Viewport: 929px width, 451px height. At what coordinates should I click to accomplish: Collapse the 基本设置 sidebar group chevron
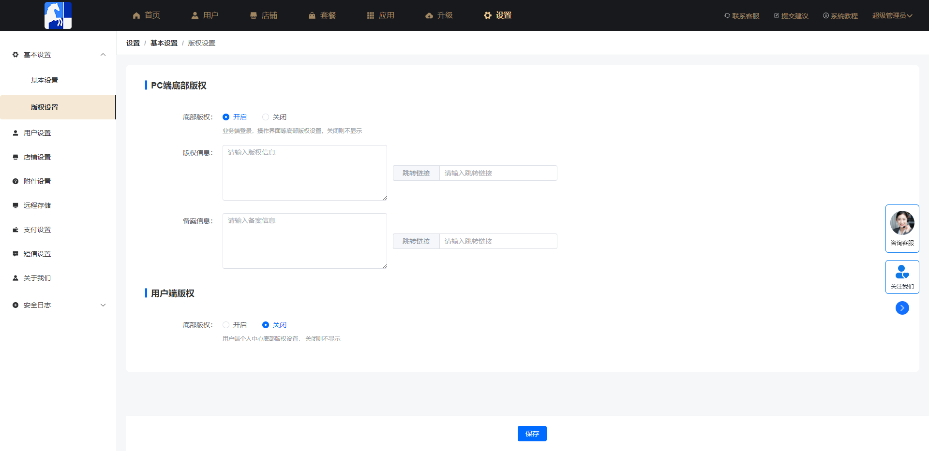[x=103, y=55]
